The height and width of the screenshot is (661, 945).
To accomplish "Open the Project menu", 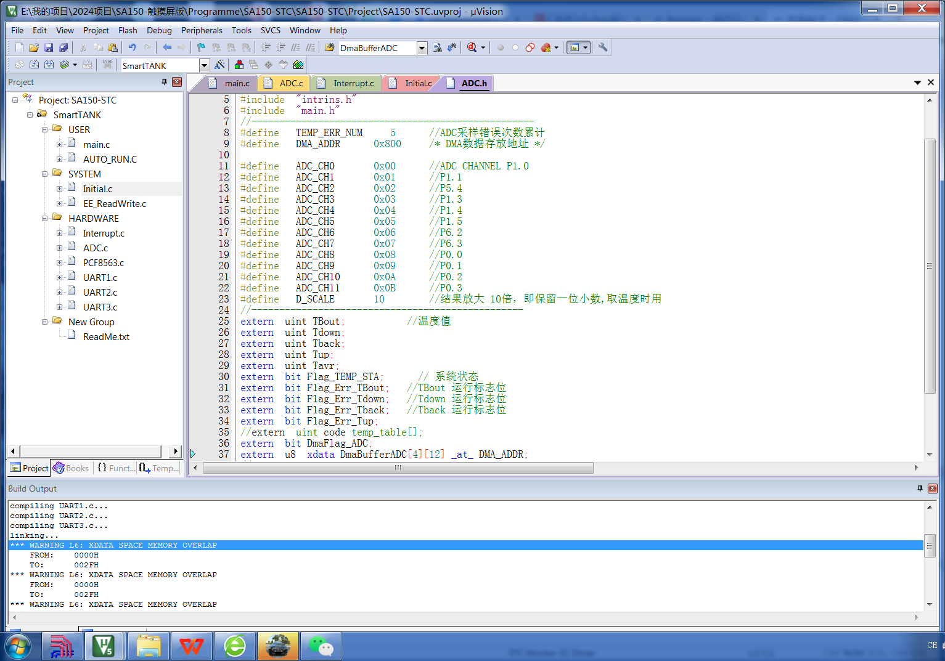I will pos(96,30).
